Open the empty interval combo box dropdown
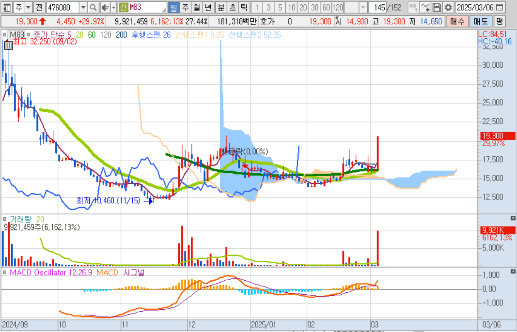 (363, 7)
